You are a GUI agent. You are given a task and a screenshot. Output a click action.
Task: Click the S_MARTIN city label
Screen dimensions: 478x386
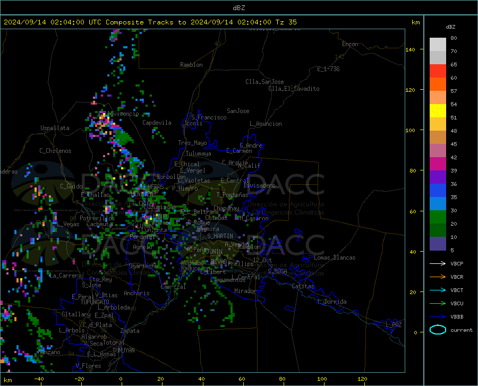[x=220, y=236]
